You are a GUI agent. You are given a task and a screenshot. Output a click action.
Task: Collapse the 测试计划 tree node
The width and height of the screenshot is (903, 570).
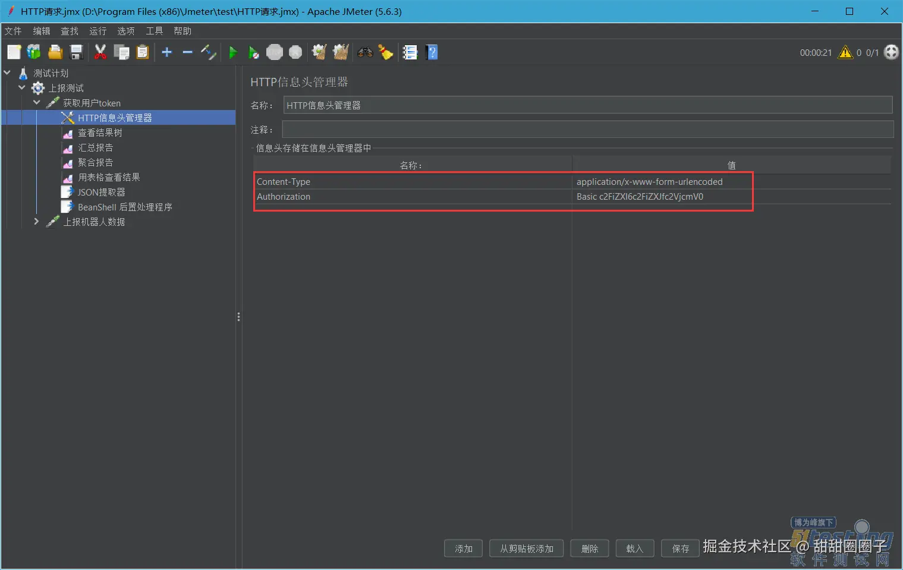[x=7, y=73]
